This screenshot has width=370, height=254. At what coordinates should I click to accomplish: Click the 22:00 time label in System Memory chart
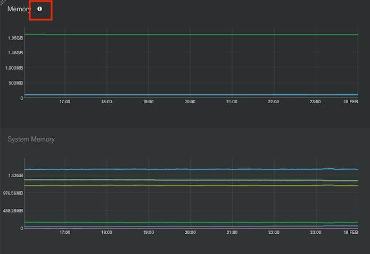(274, 232)
